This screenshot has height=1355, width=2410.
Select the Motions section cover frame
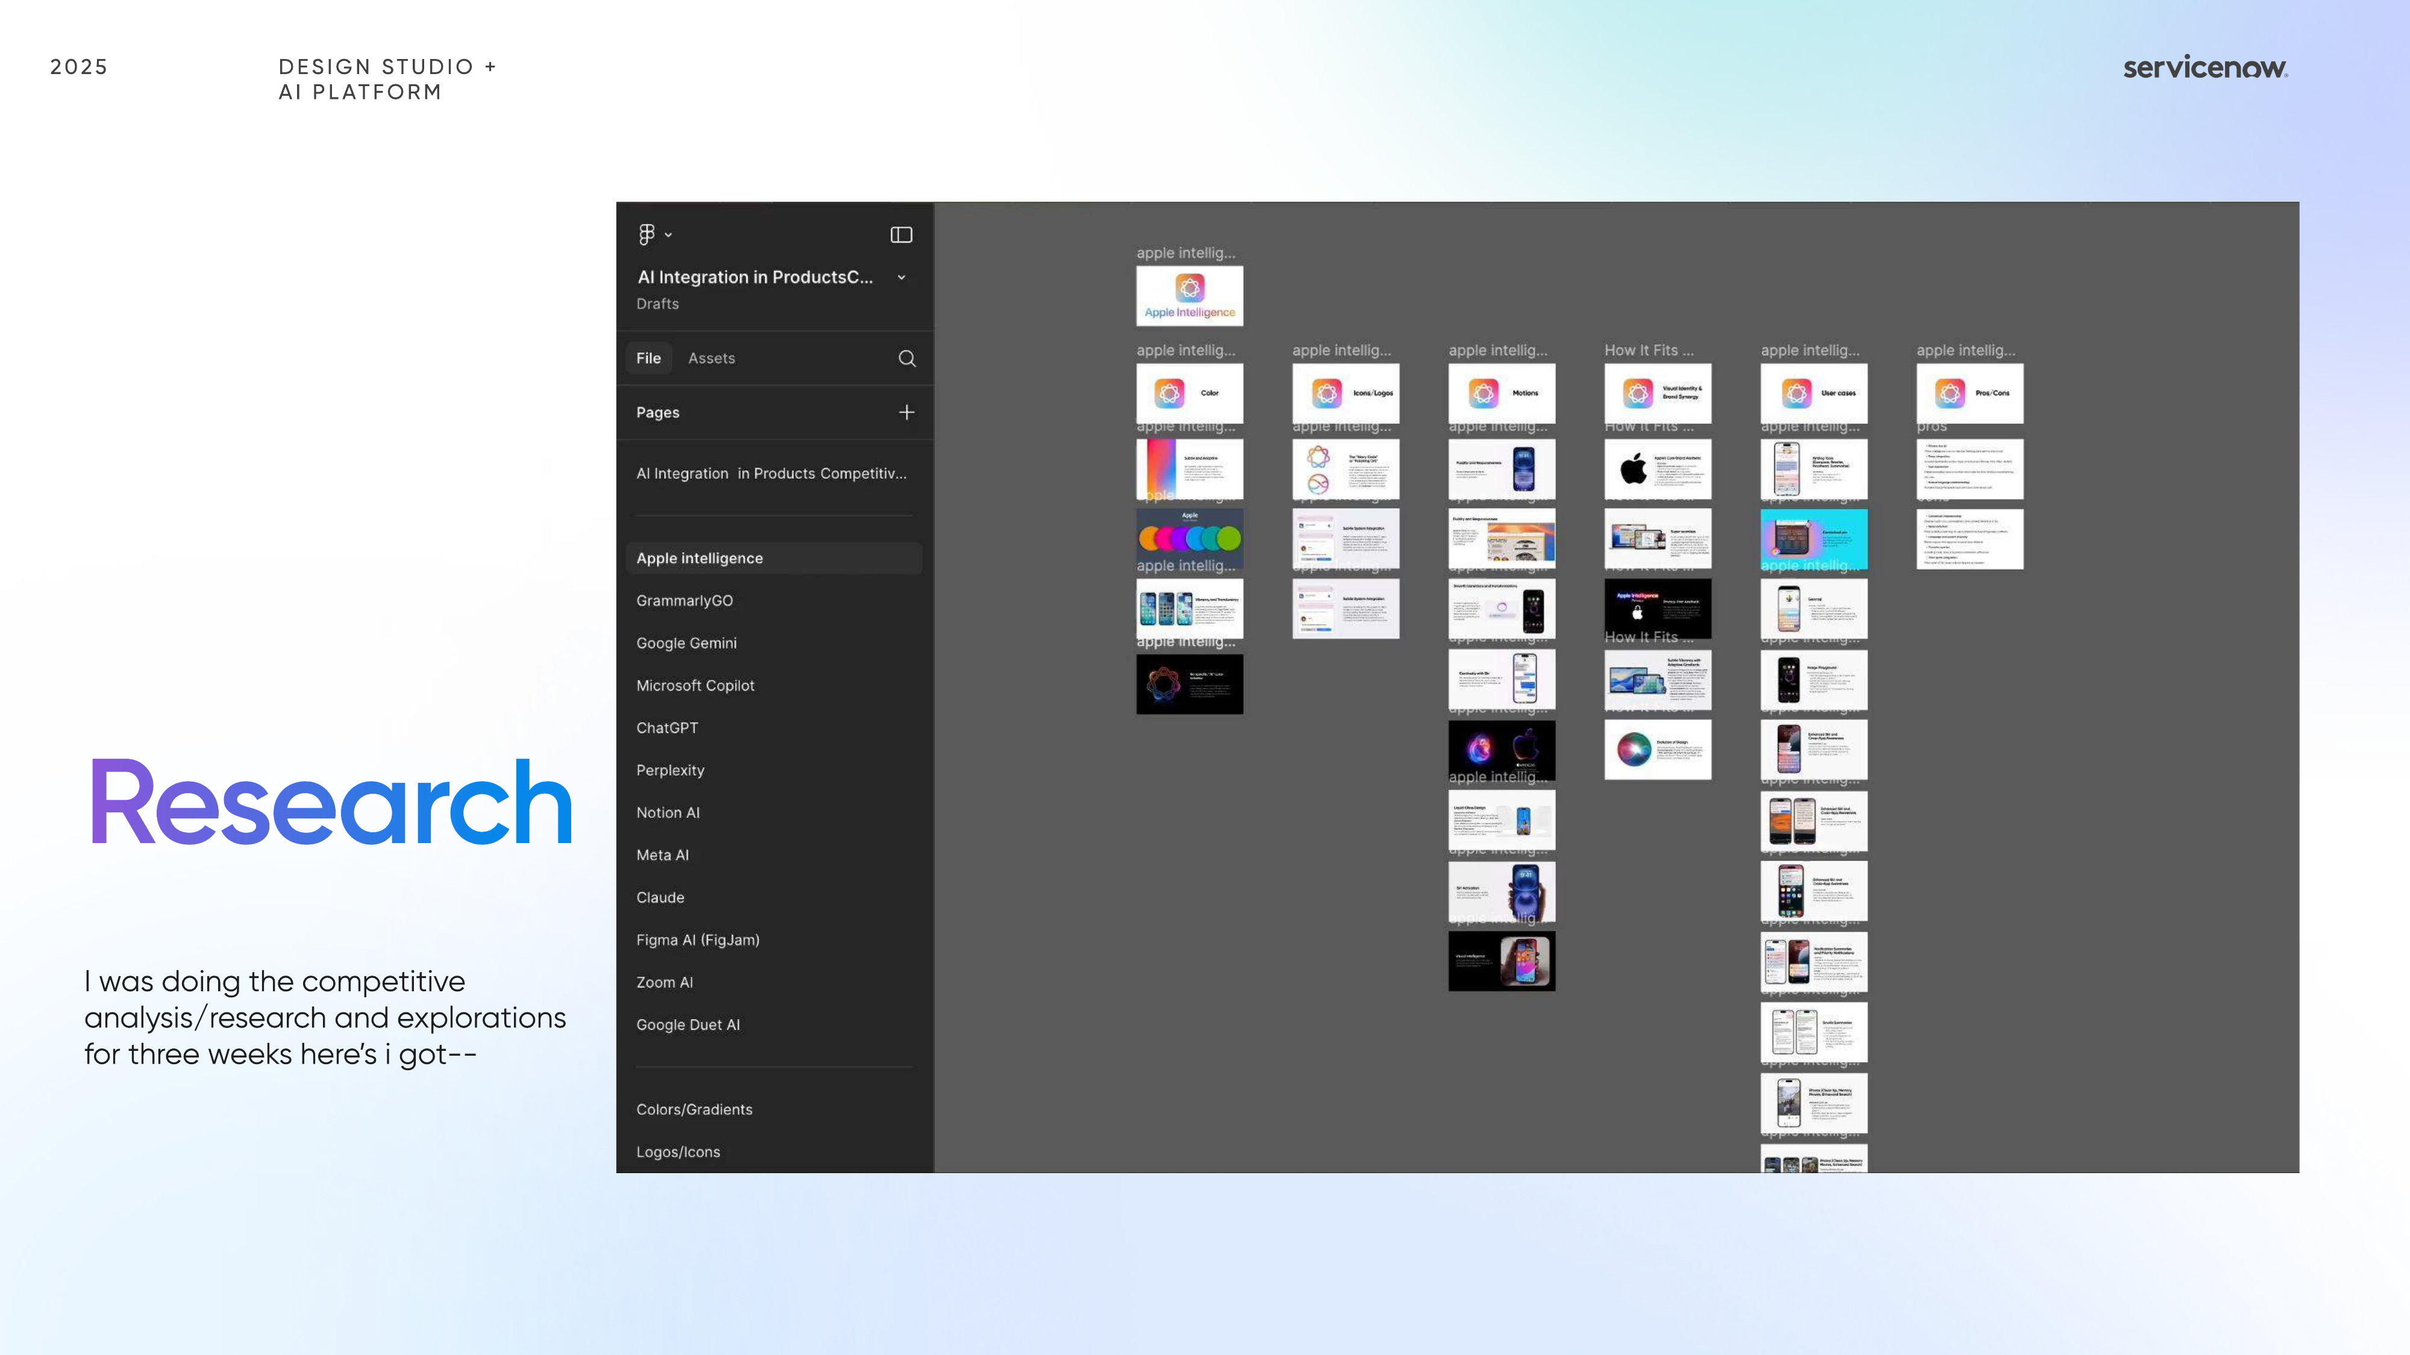tap(1501, 393)
